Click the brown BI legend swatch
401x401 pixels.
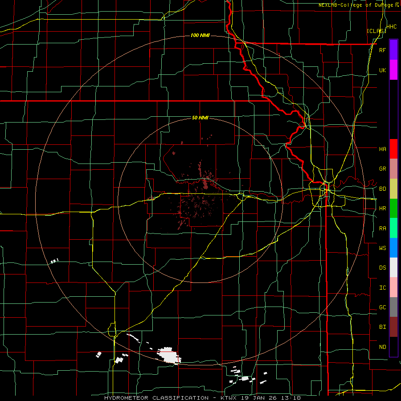point(393,327)
